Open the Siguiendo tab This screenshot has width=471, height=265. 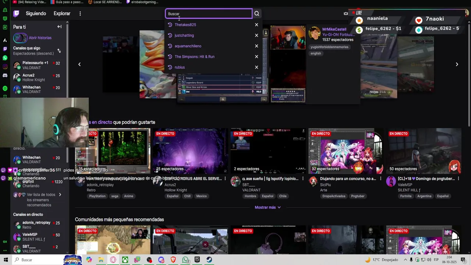pyautogui.click(x=36, y=14)
